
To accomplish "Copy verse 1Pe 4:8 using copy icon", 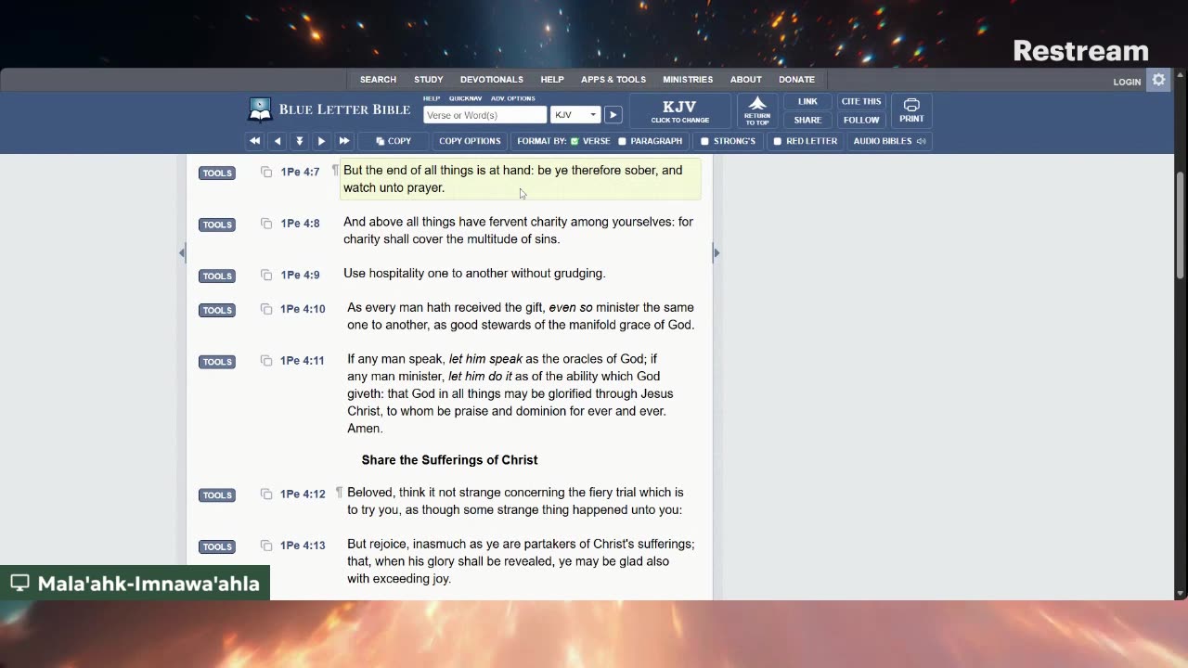I will click(266, 224).
